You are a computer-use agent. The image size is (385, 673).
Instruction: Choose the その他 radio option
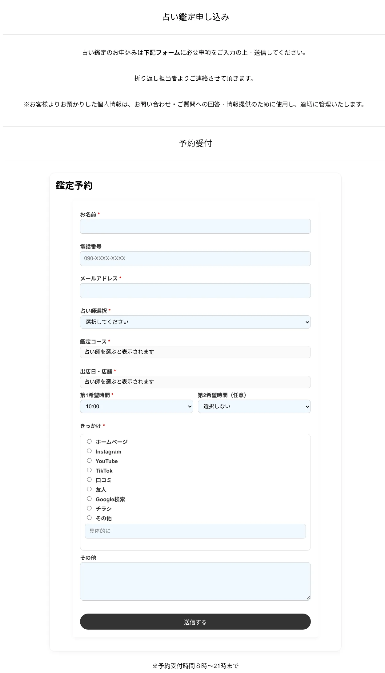[x=89, y=518]
